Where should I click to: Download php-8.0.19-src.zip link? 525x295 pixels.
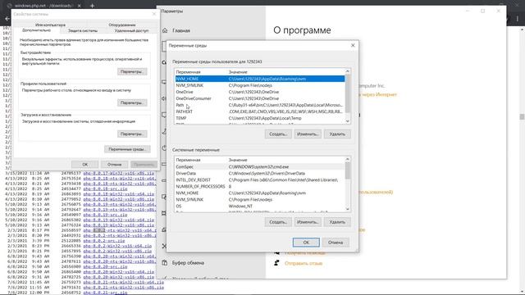click(105, 215)
